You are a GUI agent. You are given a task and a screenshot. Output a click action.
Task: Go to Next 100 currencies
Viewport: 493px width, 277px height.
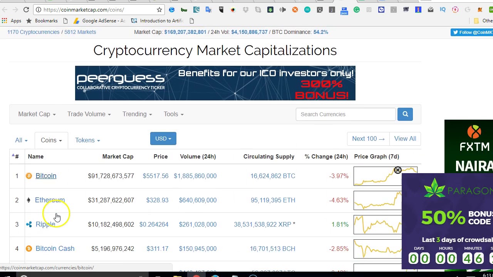(x=368, y=138)
